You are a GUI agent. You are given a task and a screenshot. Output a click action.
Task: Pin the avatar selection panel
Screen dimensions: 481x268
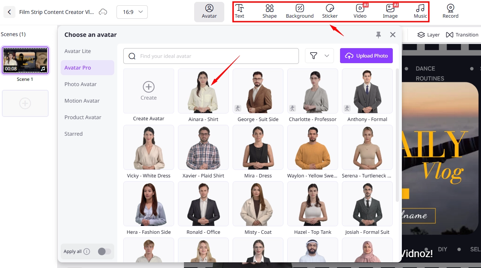[x=378, y=35]
